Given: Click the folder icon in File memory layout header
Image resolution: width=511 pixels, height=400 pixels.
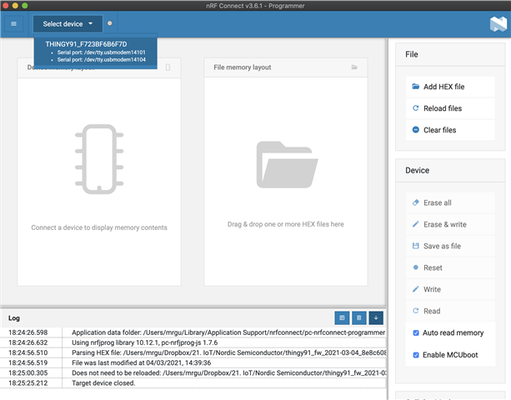Looking at the screenshot, I should [354, 67].
